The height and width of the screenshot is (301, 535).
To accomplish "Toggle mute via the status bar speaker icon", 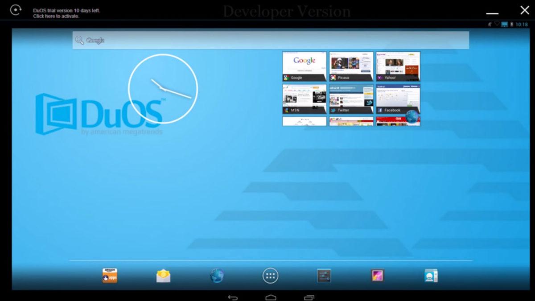I will [x=490, y=25].
